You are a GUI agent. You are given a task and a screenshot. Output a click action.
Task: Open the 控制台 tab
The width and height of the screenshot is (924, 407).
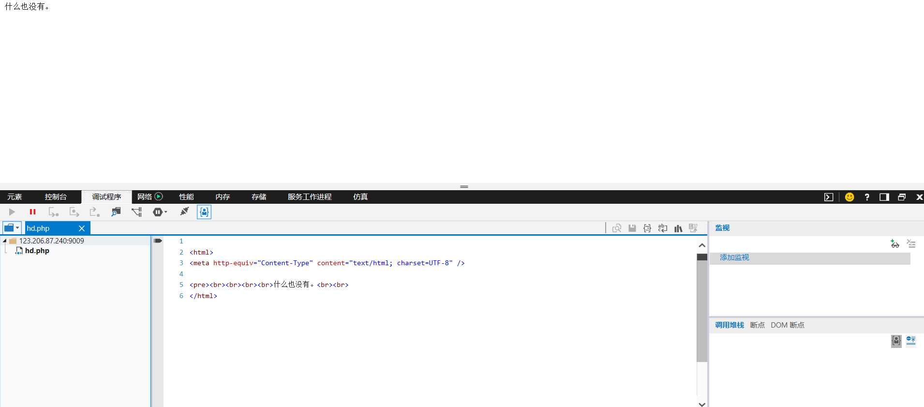pos(56,196)
